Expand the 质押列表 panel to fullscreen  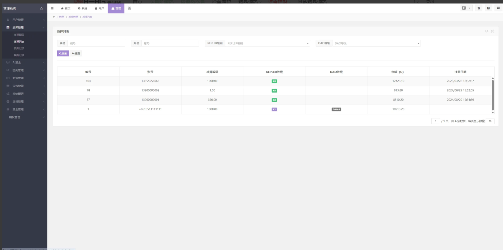[492, 31]
